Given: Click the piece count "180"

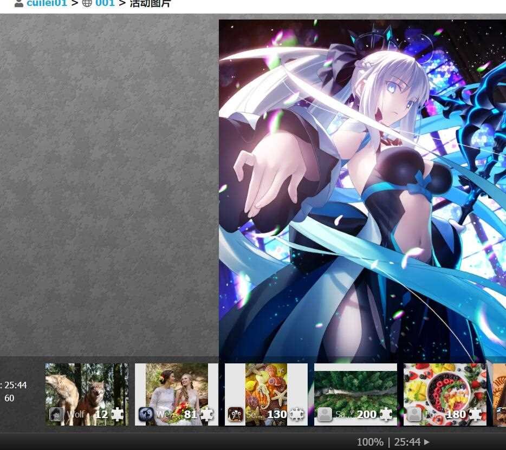Looking at the screenshot, I should [x=456, y=414].
